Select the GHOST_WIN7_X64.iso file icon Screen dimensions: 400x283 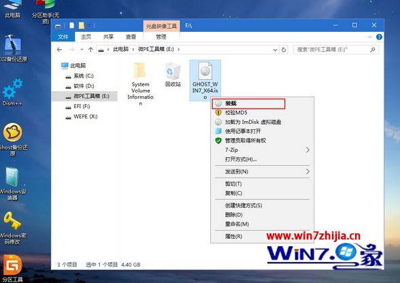[x=205, y=80]
